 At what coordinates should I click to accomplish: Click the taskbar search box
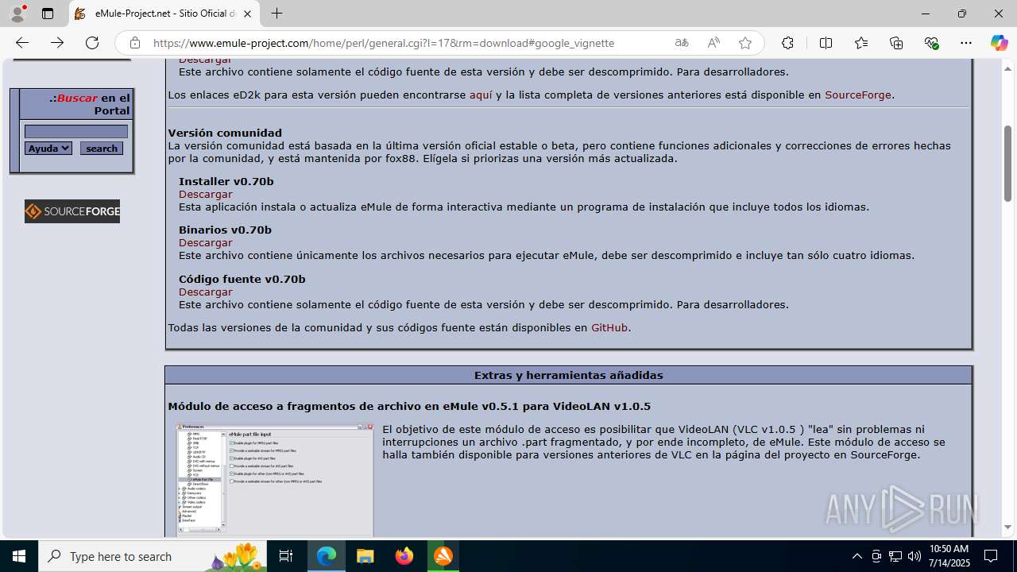(x=153, y=556)
